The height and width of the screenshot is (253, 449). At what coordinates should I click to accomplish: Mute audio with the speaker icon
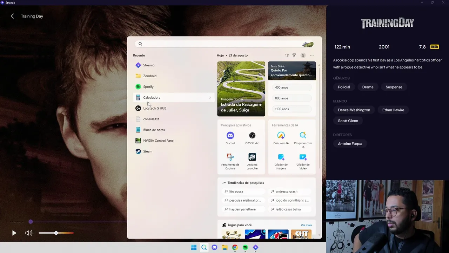[29, 233]
